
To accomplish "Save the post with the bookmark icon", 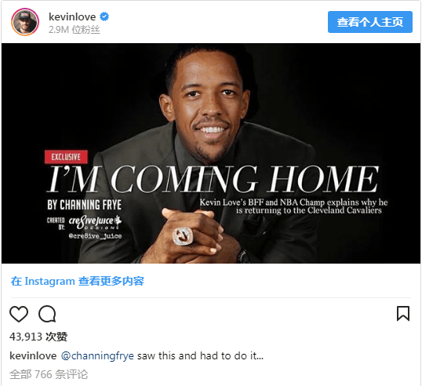I will point(403,314).
